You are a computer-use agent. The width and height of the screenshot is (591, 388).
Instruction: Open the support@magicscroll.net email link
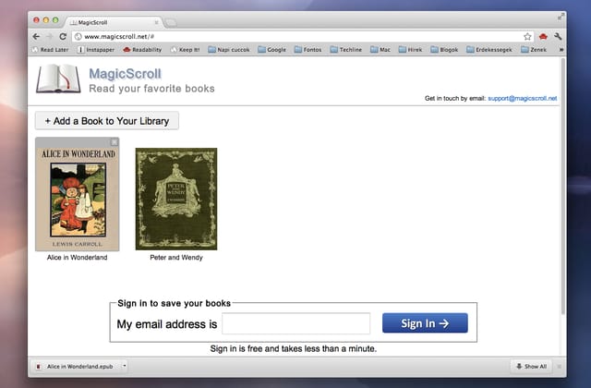[x=522, y=99]
